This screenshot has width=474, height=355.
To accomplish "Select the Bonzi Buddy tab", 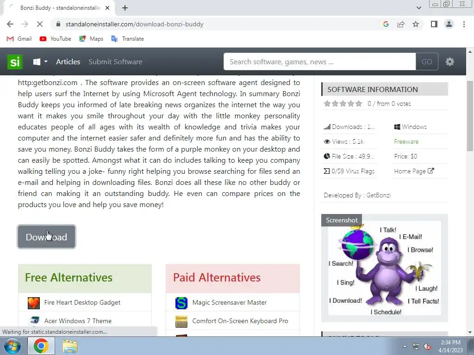I will click(x=59, y=8).
